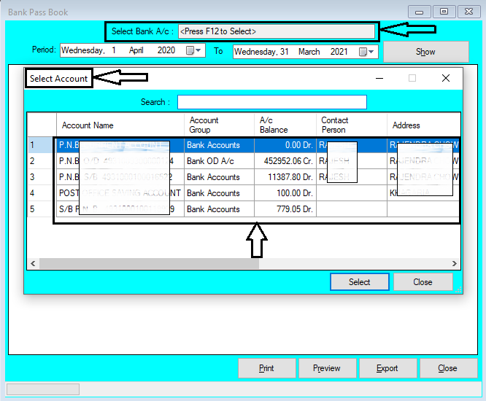Open the end date calendar dropdown

pyautogui.click(x=366, y=52)
